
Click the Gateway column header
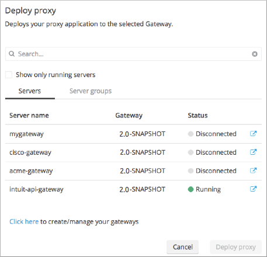pyautogui.click(x=129, y=116)
